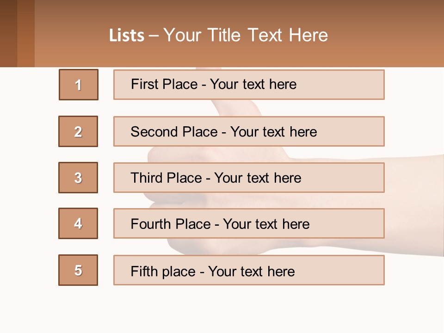Screen dimensions: 444x333
Task: Click 'Your text here' in the First Place row
Action: (x=253, y=84)
